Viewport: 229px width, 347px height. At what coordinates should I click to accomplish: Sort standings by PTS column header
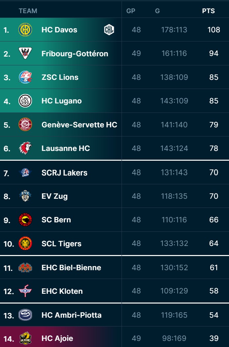pos(208,11)
